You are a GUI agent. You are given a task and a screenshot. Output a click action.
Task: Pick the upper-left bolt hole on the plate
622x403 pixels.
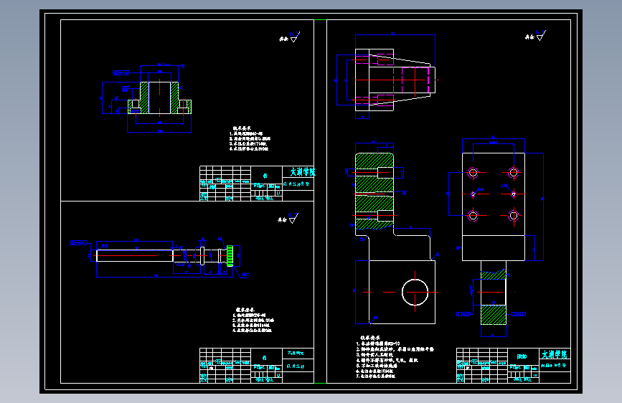pos(473,173)
